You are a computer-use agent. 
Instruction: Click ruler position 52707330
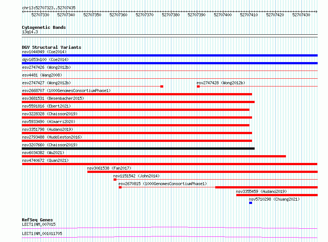pos(40,15)
